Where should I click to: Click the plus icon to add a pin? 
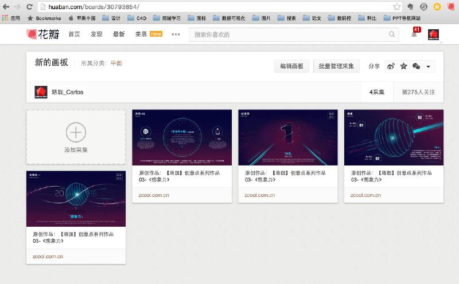pos(76,132)
